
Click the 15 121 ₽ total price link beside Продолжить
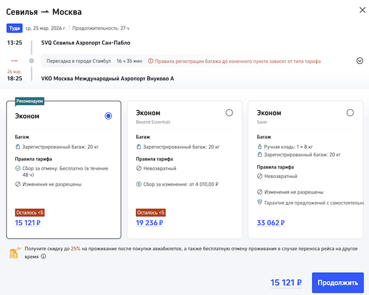tap(286, 283)
